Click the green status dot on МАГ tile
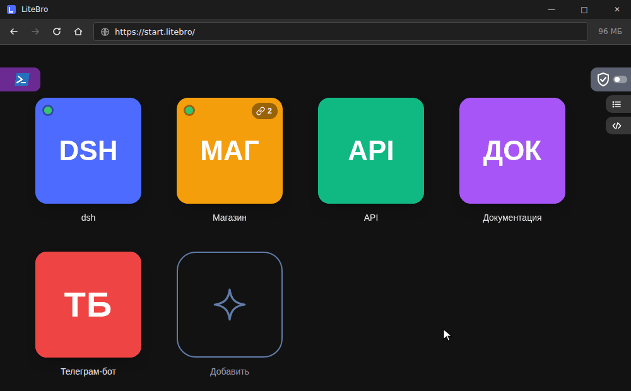The width and height of the screenshot is (631, 391). coord(189,110)
